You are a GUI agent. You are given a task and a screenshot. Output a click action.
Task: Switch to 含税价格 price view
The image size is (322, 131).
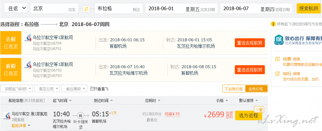(x=256, y=89)
